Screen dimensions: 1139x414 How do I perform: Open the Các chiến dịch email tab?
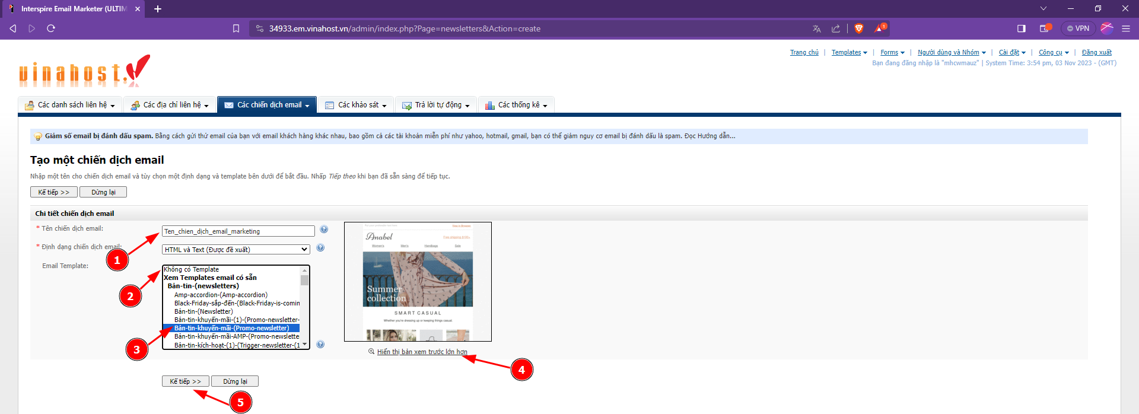coord(268,105)
